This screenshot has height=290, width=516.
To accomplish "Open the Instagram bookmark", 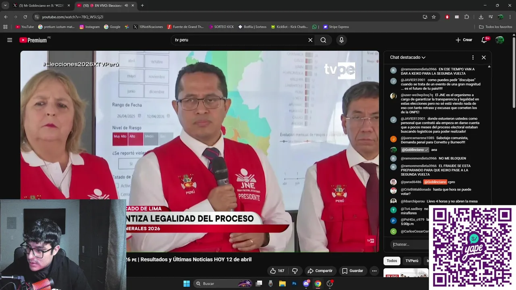I will tap(89, 27).
